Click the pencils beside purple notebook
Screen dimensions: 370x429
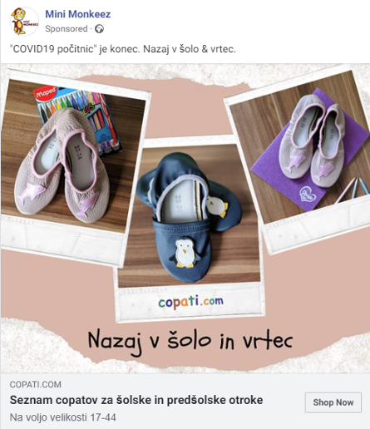pyautogui.click(x=353, y=189)
